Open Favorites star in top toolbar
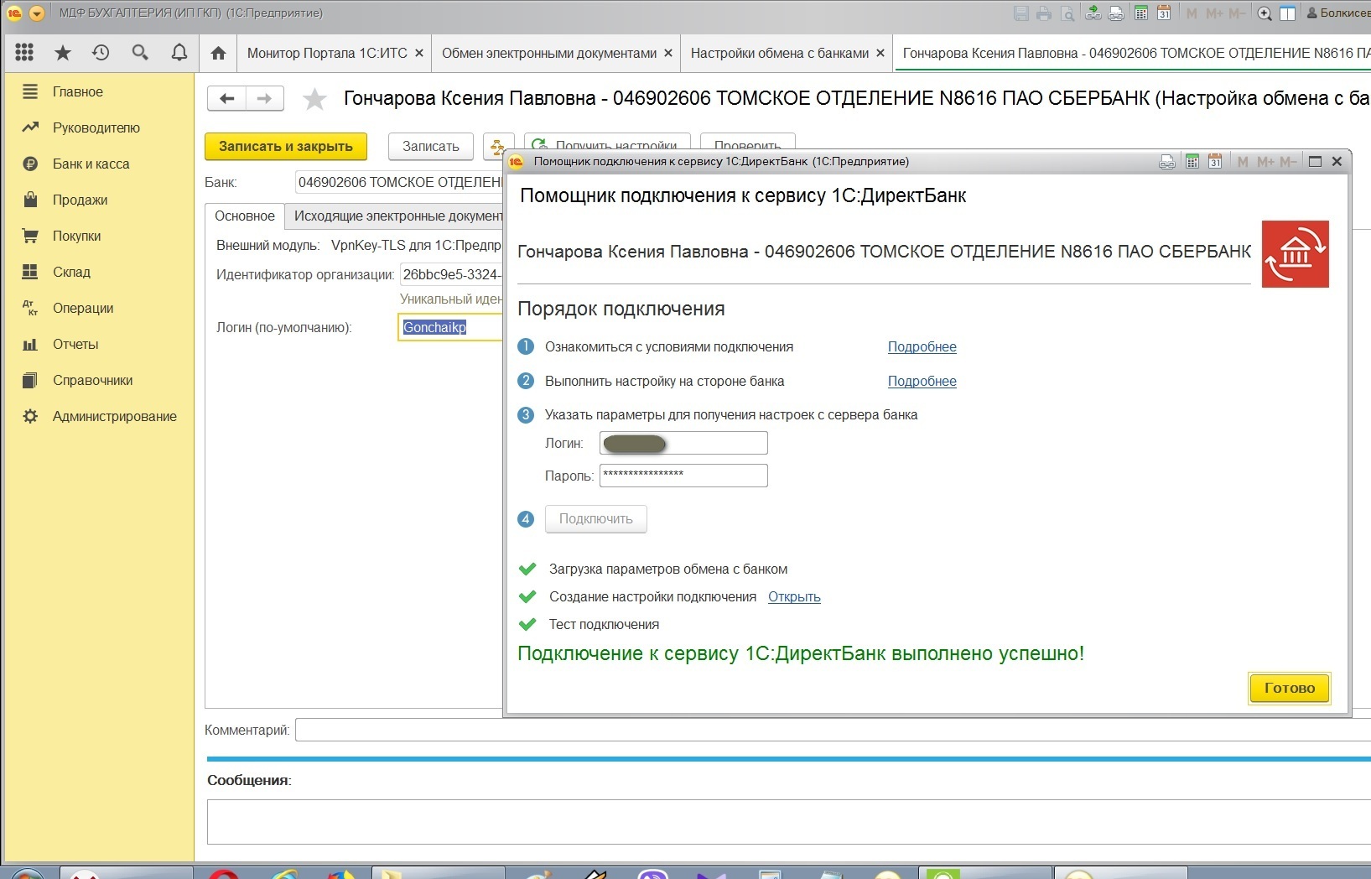The height and width of the screenshot is (879, 1371). click(x=63, y=53)
